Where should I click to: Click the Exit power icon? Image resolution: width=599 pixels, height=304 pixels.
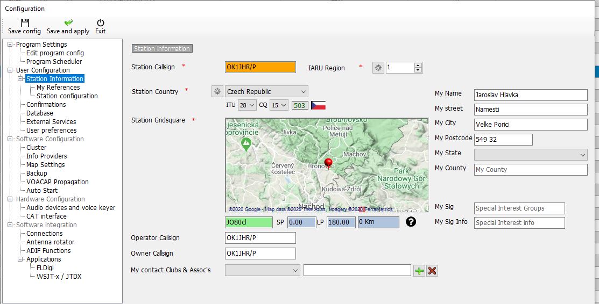[101, 23]
